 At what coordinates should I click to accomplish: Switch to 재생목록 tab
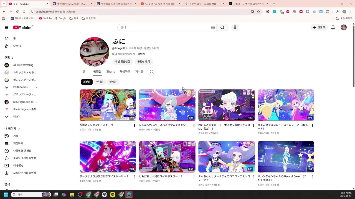point(125,72)
